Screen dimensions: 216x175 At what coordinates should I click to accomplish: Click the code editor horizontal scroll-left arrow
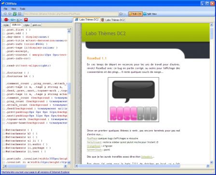[5, 166]
